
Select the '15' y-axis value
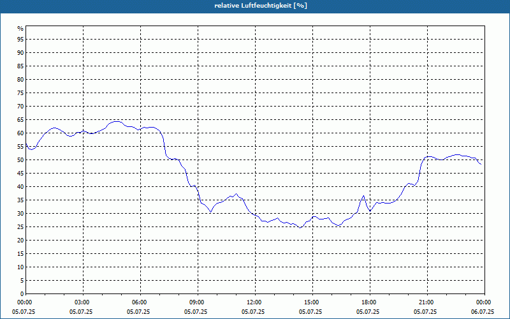tap(20, 254)
